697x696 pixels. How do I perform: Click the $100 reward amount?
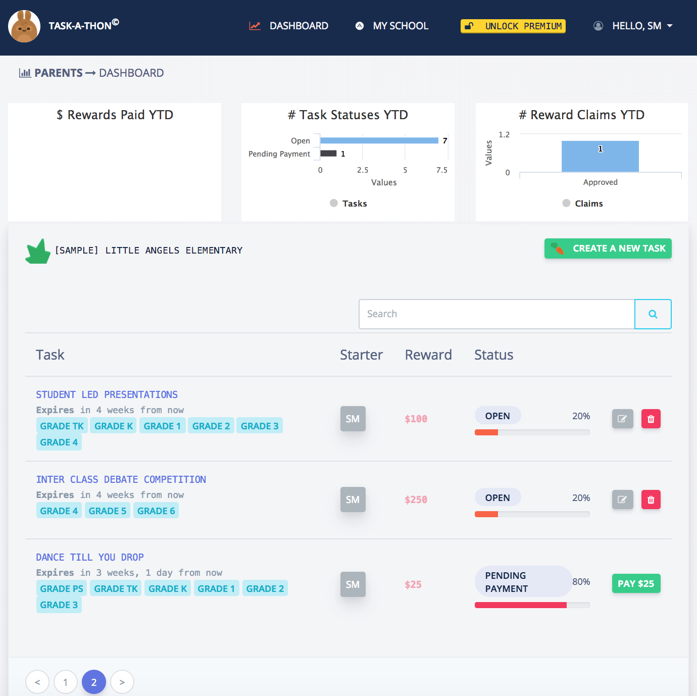click(x=416, y=419)
